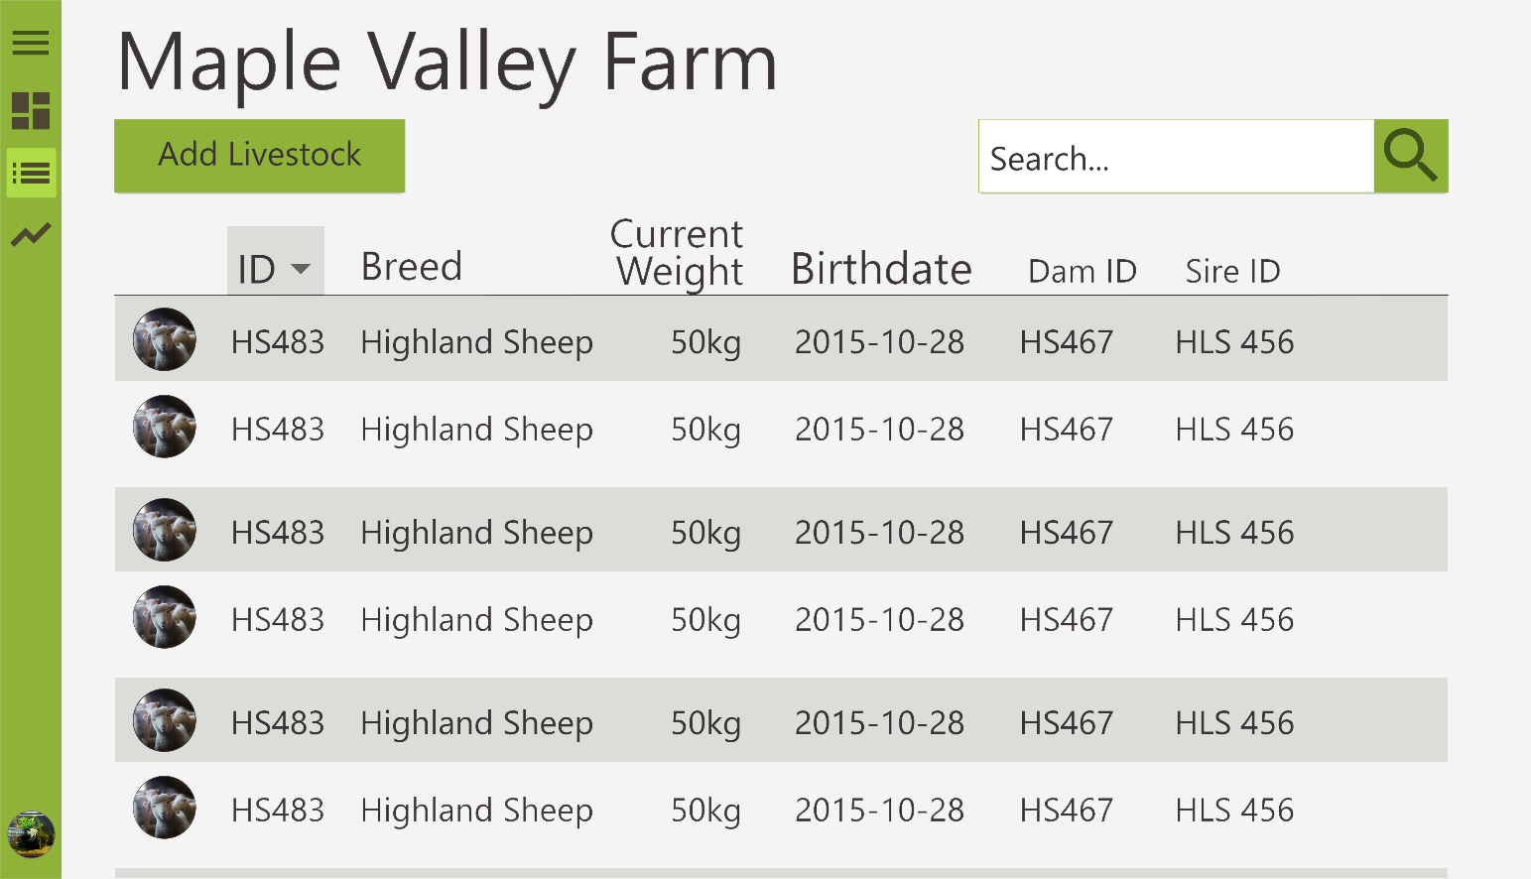Open Dam ID HS467 in the first row
This screenshot has width=1531, height=879.
tap(1067, 342)
